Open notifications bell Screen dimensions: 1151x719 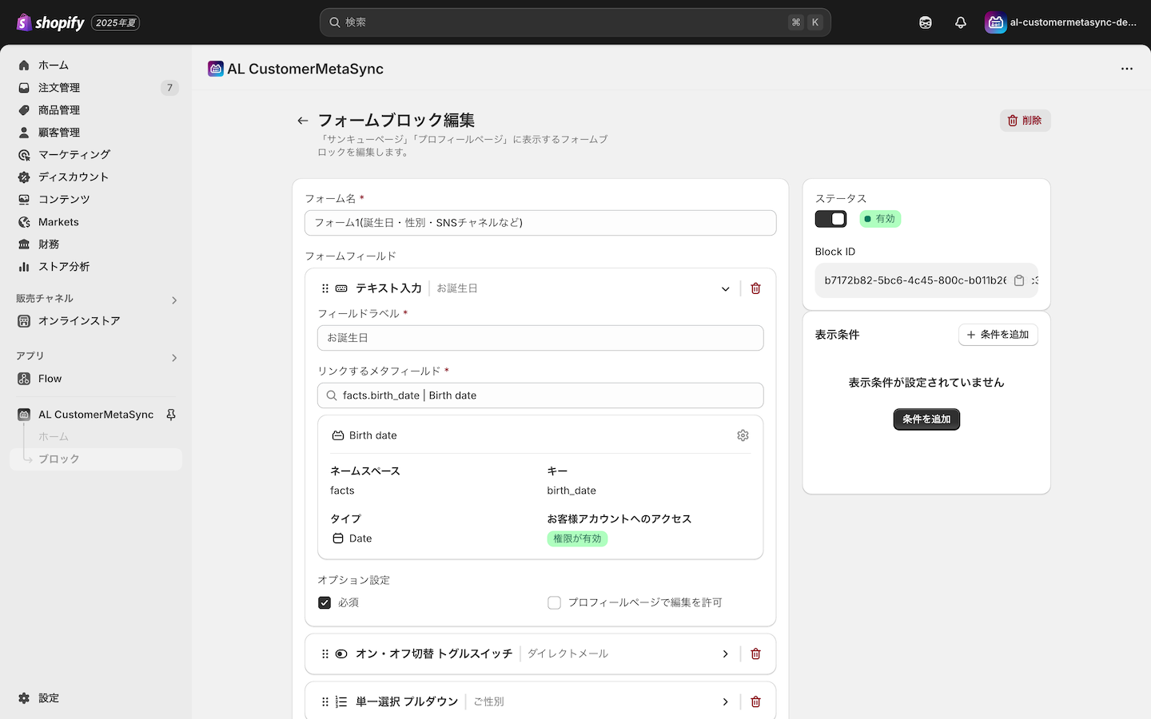pyautogui.click(x=961, y=22)
